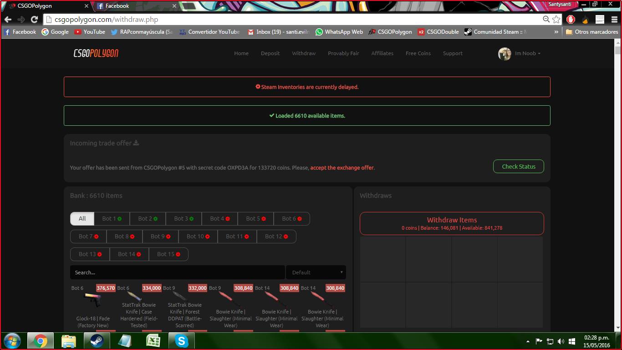Click the volume speaker tray icon

[561, 341]
